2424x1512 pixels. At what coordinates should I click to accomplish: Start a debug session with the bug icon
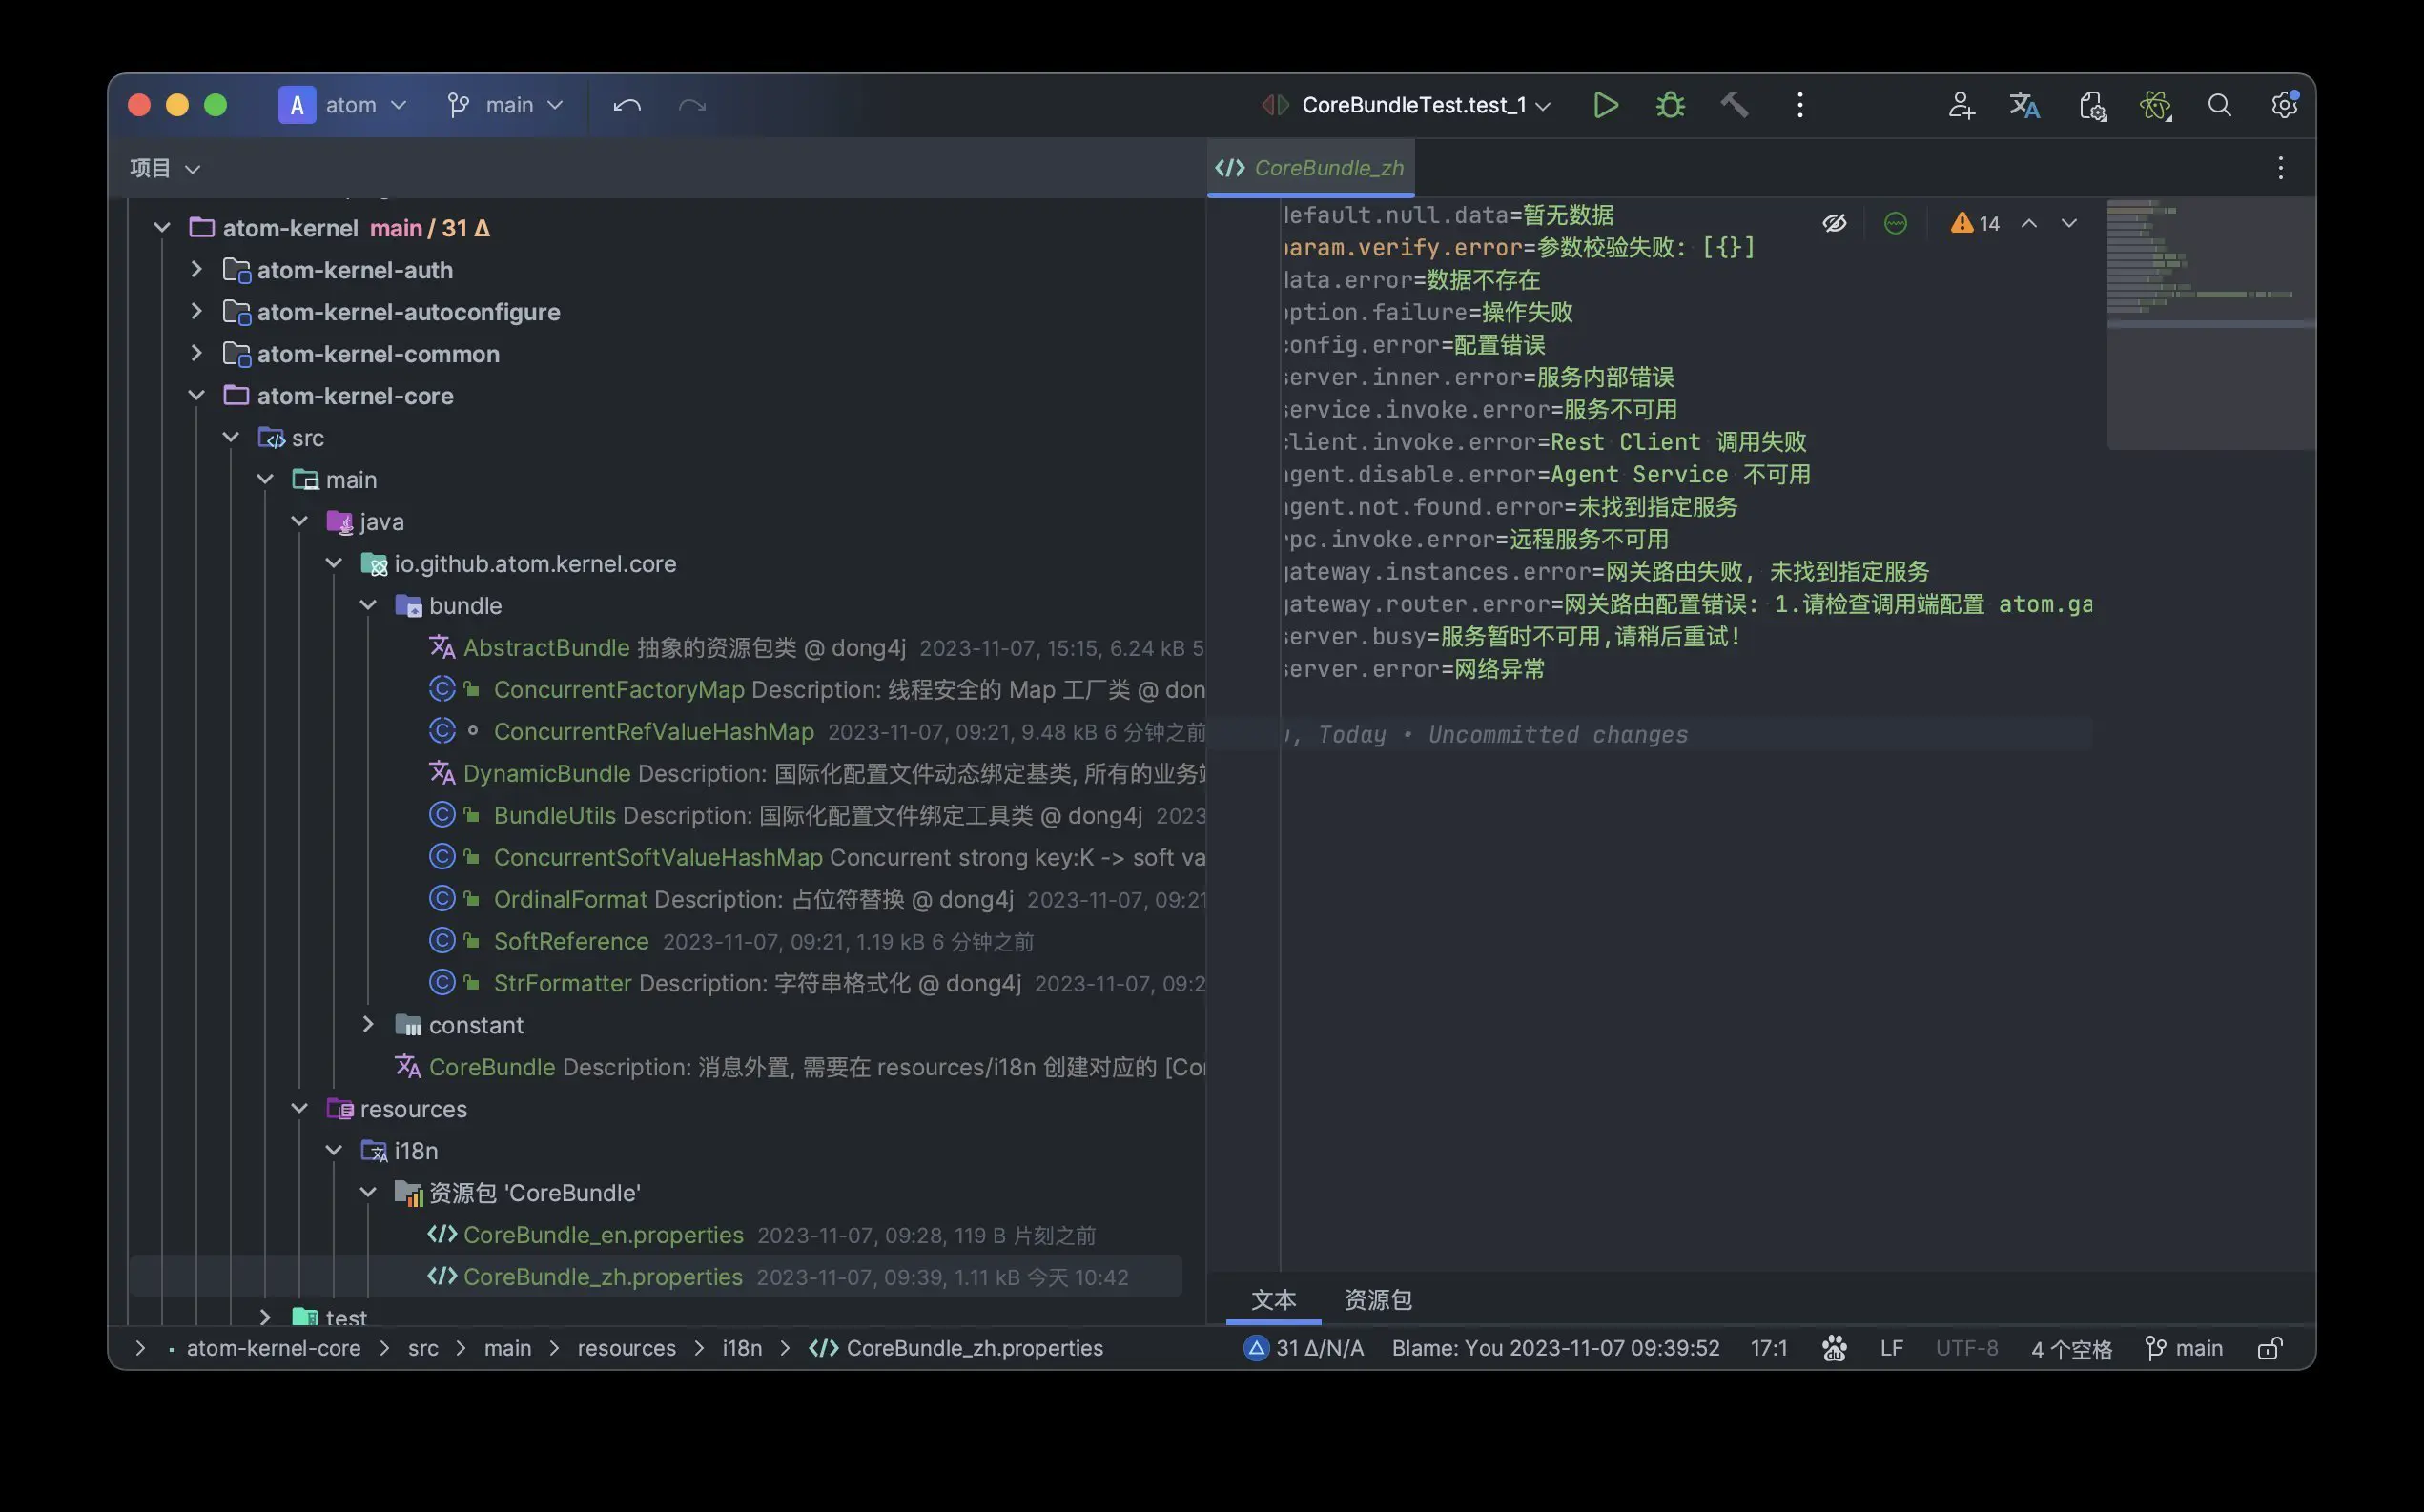click(1670, 105)
